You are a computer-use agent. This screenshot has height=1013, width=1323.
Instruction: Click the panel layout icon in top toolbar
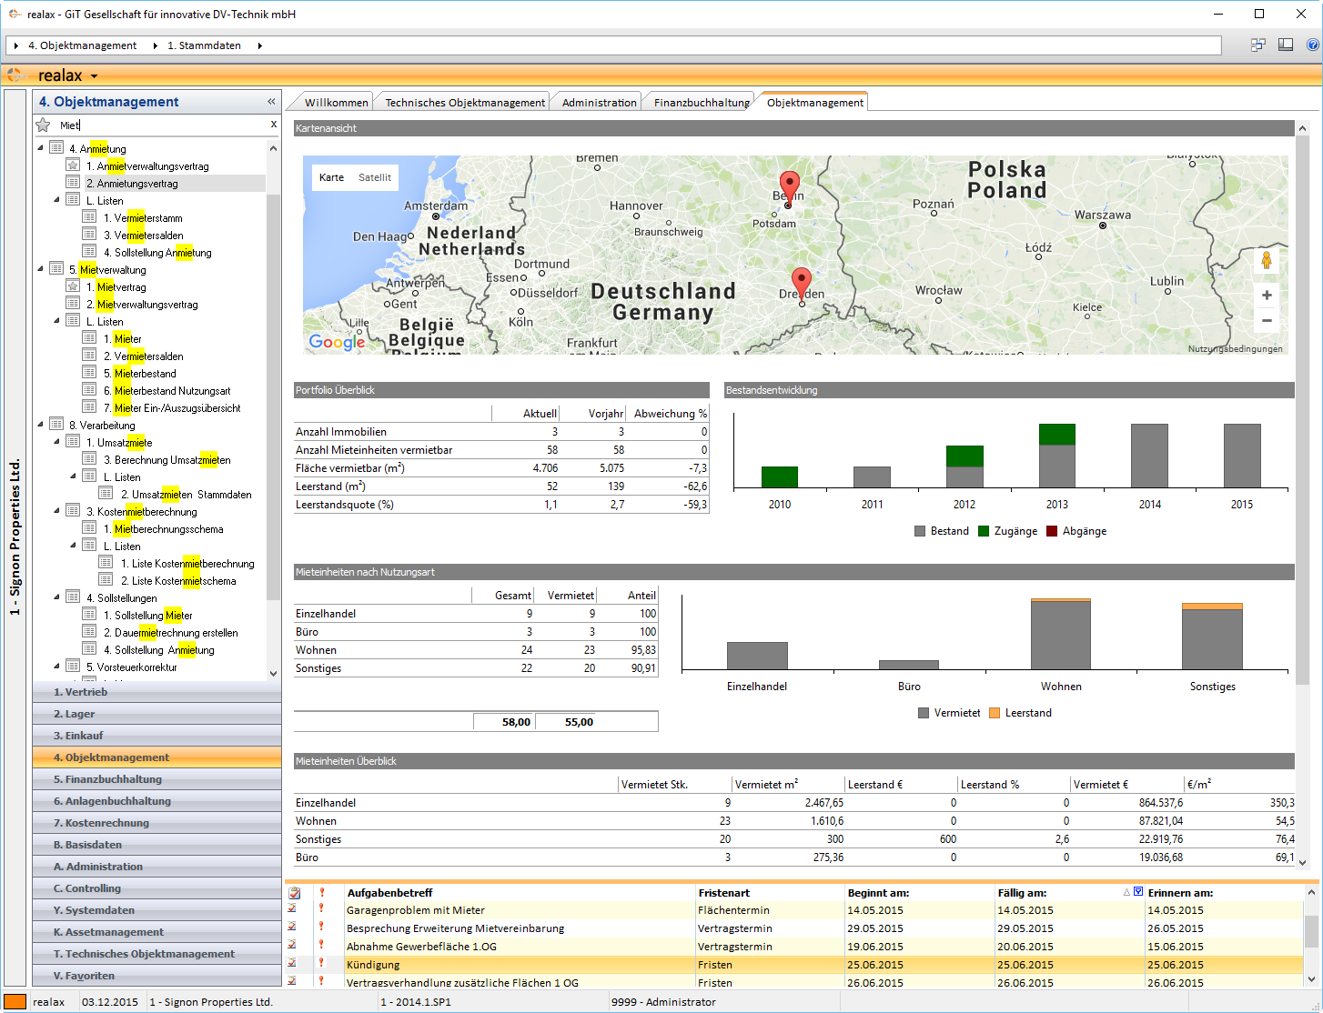(1286, 45)
